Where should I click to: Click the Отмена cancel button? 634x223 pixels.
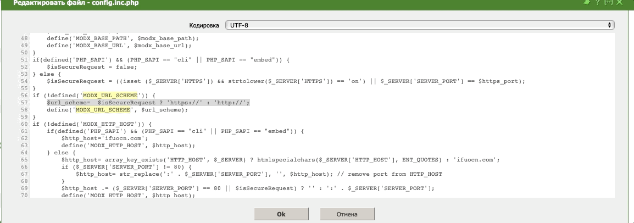point(347,214)
